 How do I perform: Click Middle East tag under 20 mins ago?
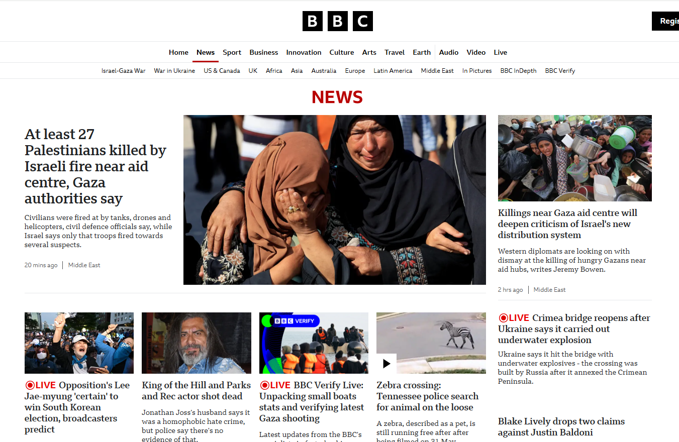tap(84, 265)
